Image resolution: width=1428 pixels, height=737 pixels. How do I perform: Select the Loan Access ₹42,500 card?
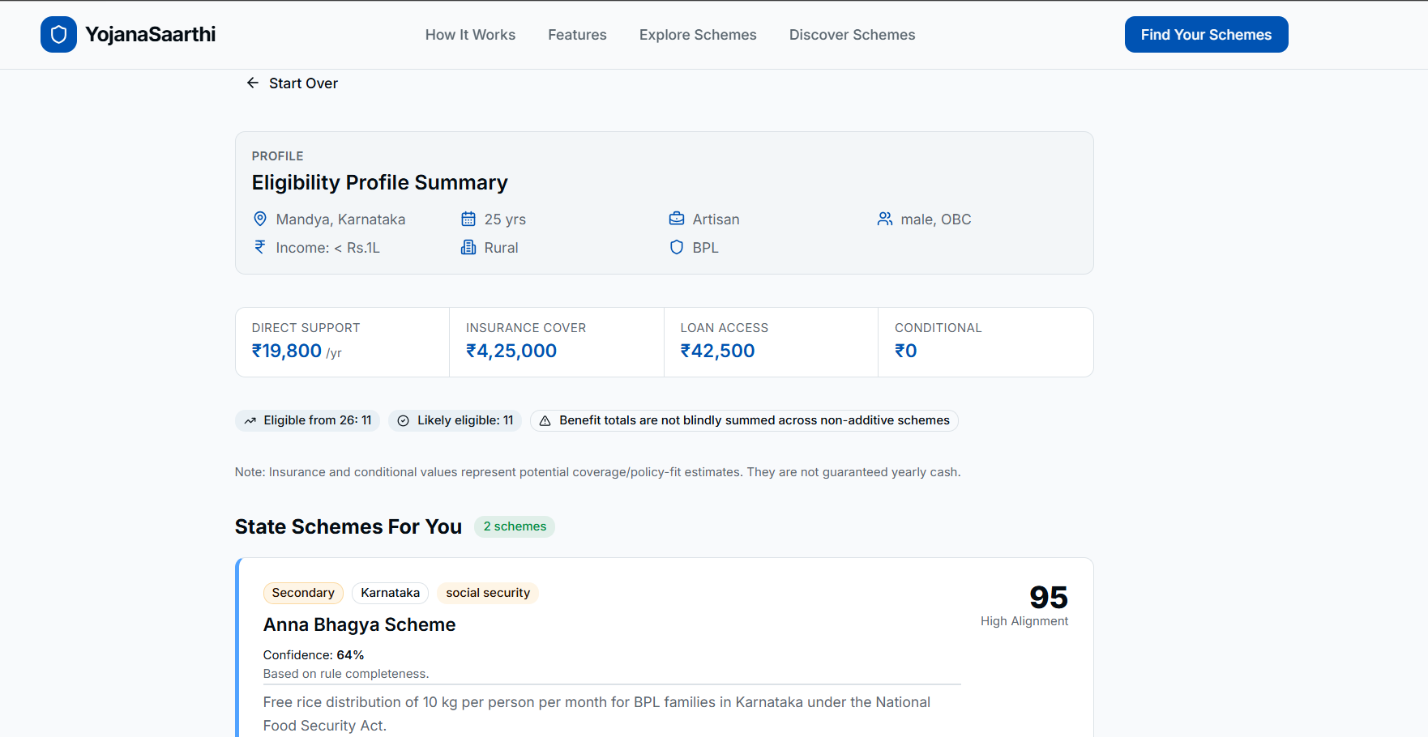(771, 342)
